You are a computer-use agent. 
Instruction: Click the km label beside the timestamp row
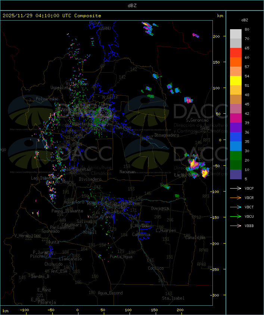coord(220,16)
